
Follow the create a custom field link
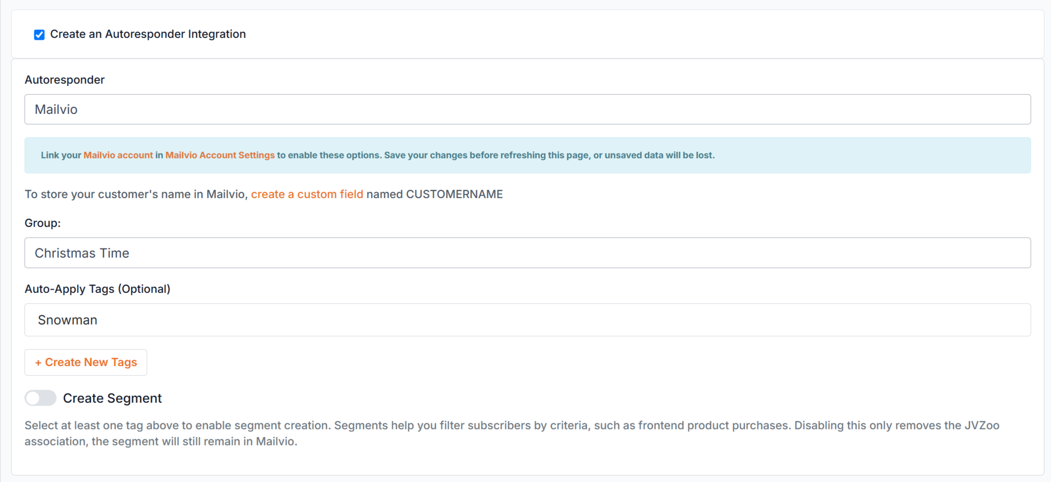pos(307,194)
